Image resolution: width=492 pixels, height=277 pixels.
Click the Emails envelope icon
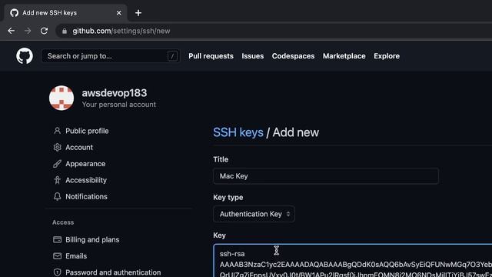57,256
